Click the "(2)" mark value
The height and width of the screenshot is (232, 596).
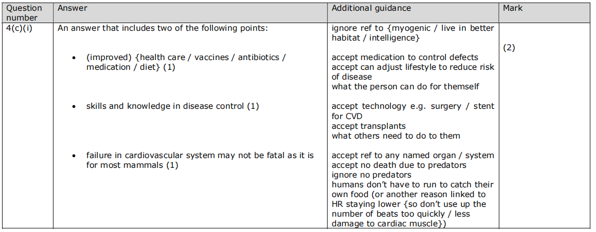pyautogui.click(x=509, y=48)
